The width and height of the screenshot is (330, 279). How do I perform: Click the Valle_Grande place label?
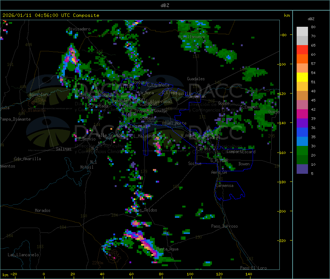109,135
